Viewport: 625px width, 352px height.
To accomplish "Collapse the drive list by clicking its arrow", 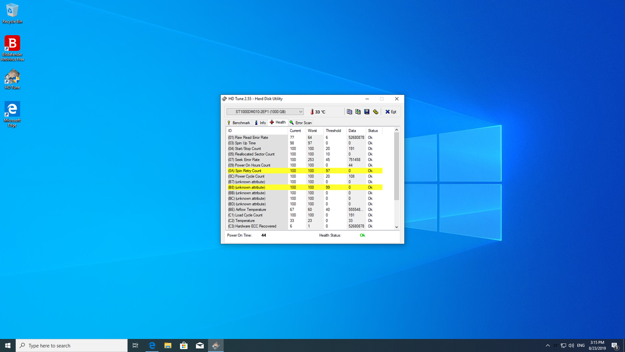I will pyautogui.click(x=300, y=111).
